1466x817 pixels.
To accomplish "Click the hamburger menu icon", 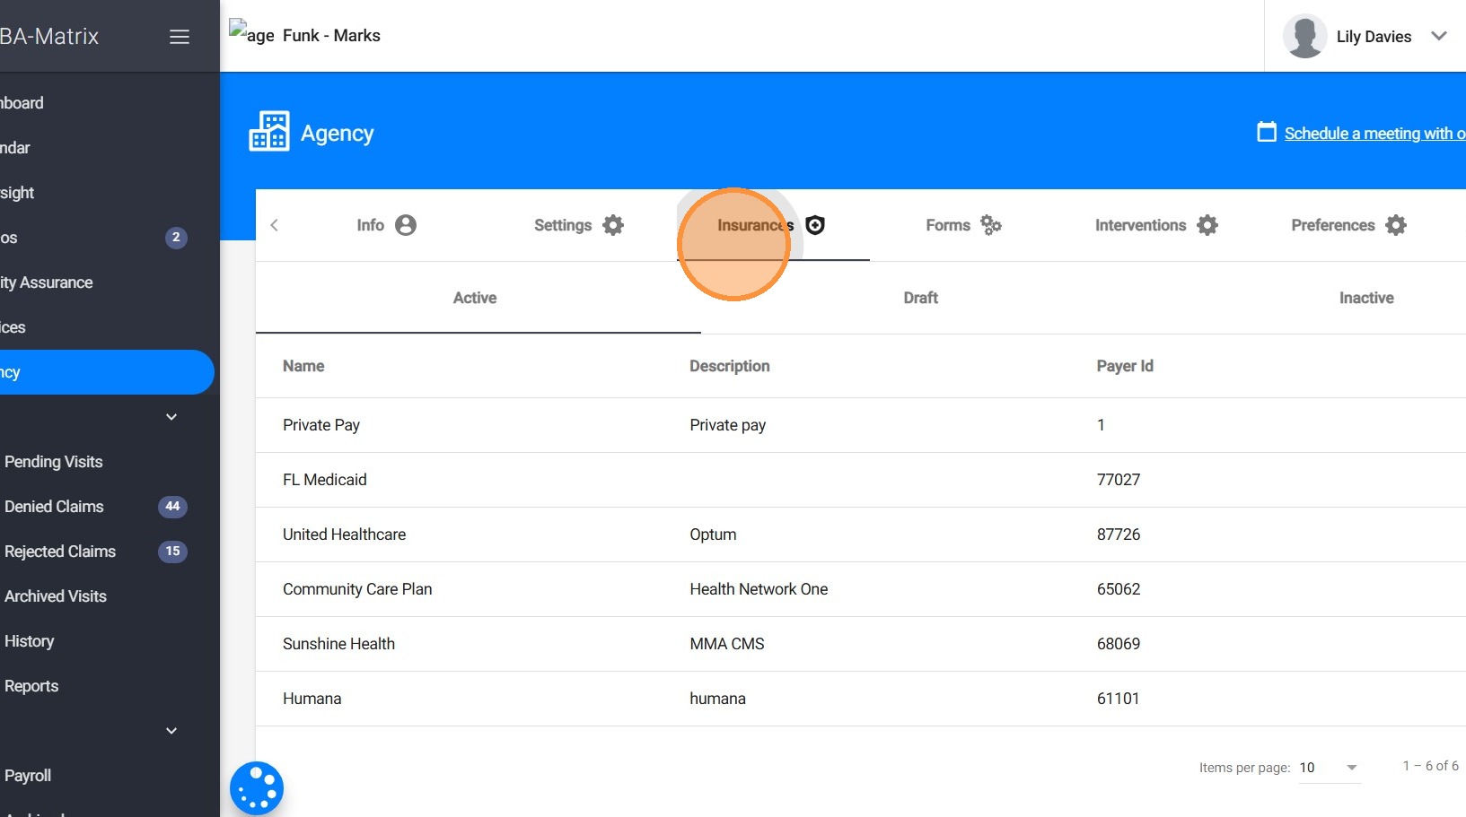I will pyautogui.click(x=180, y=37).
